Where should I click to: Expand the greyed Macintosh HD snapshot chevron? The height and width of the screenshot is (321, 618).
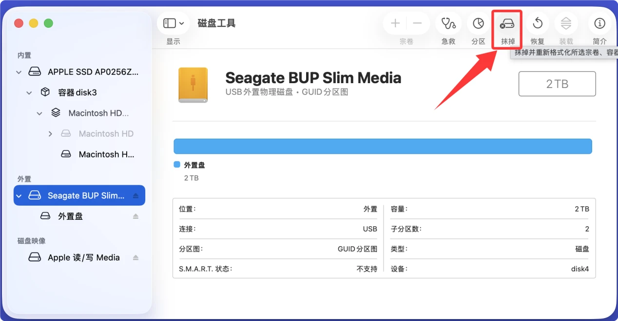[50, 134]
